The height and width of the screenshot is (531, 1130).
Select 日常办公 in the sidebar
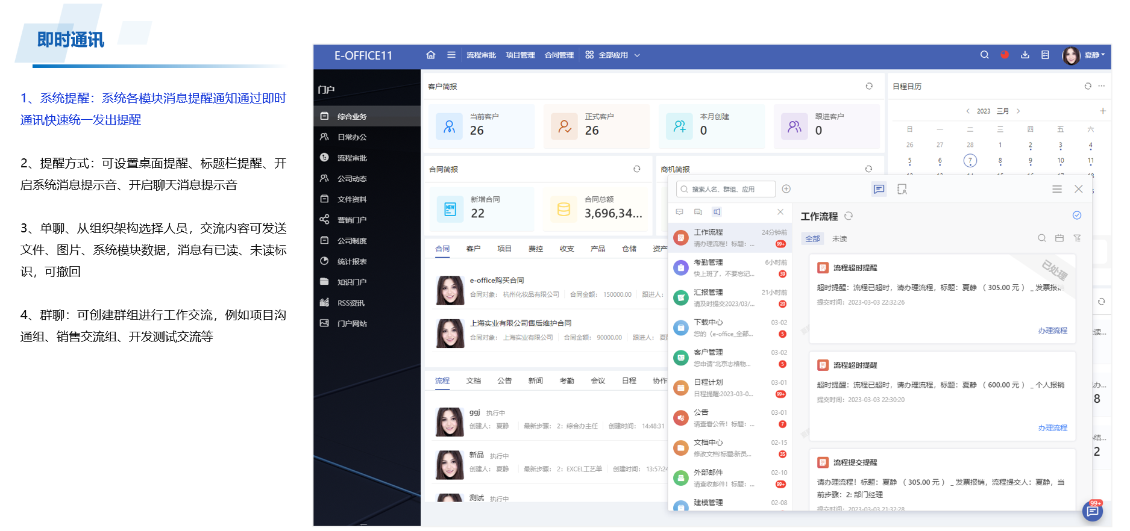coord(367,137)
